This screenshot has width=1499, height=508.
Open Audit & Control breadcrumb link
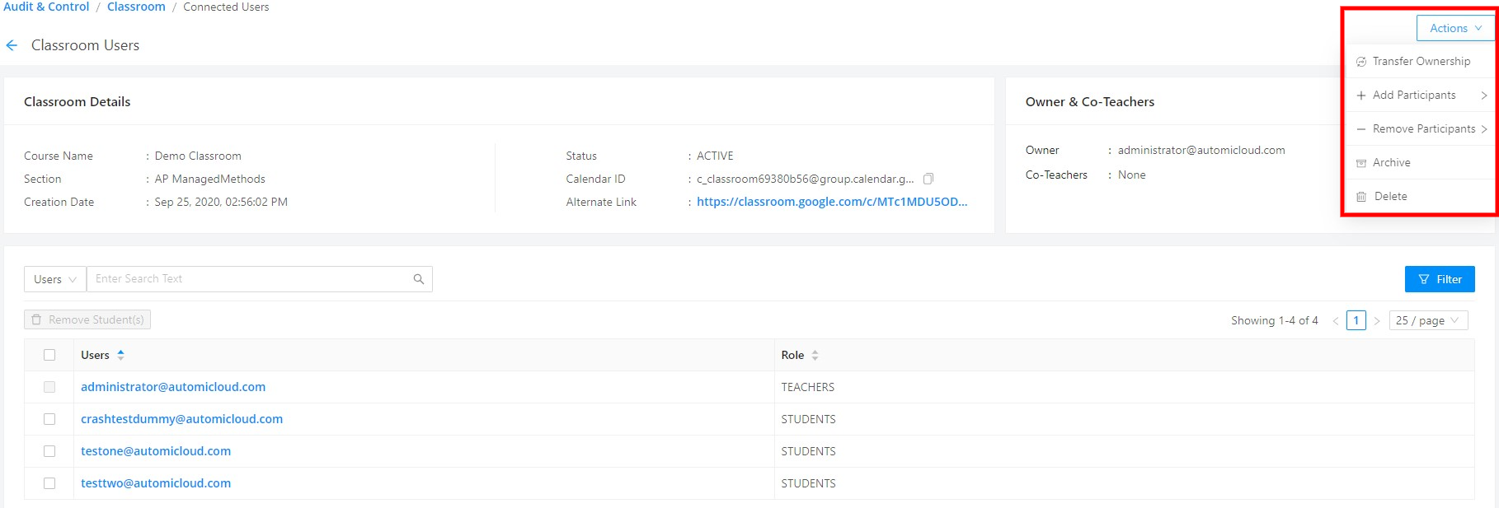(x=46, y=7)
